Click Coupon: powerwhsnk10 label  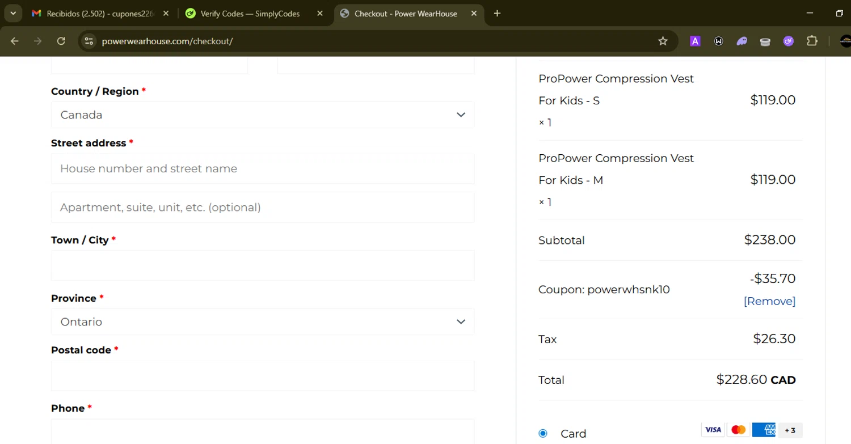pyautogui.click(x=604, y=290)
